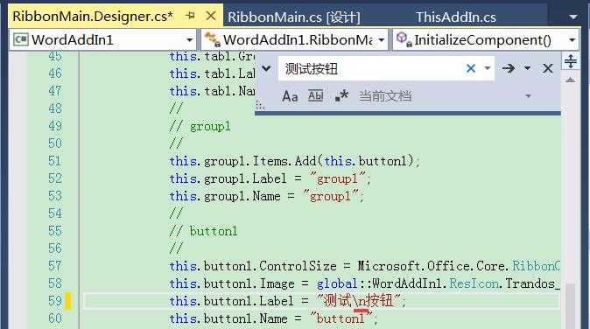Viewport: 590px width, 329px height.
Task: Click the button1.ControlSize code line
Action: (x=364, y=266)
